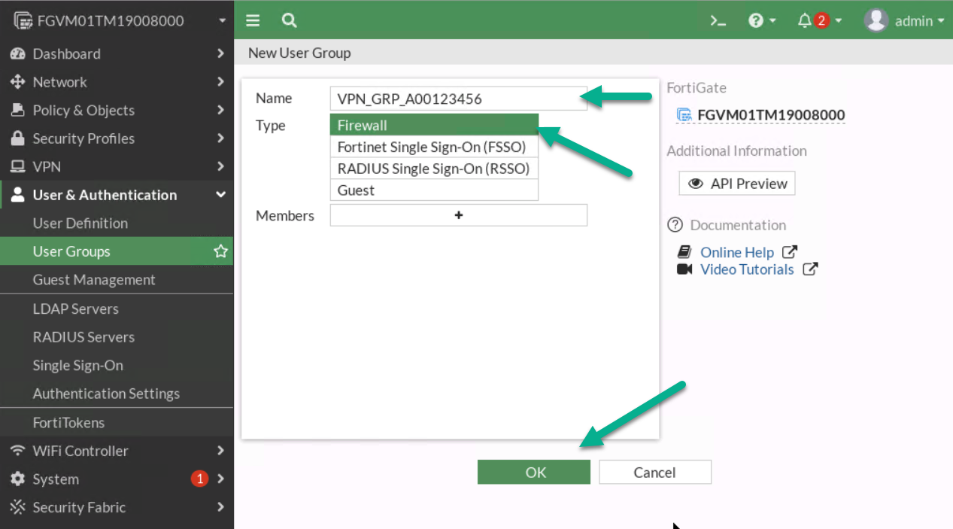Select Fortinet Single Sign-On (FSSO) type

[434, 147]
